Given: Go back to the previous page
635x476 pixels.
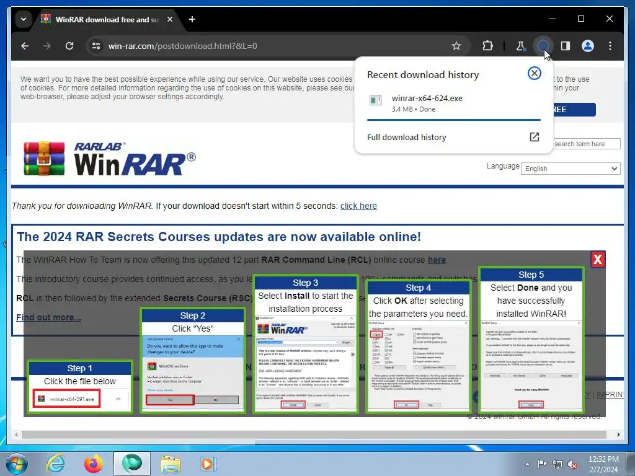Looking at the screenshot, I should [25, 46].
